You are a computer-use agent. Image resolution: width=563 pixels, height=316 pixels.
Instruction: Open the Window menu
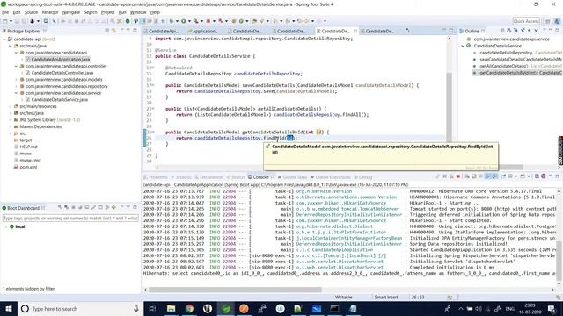click(138, 12)
